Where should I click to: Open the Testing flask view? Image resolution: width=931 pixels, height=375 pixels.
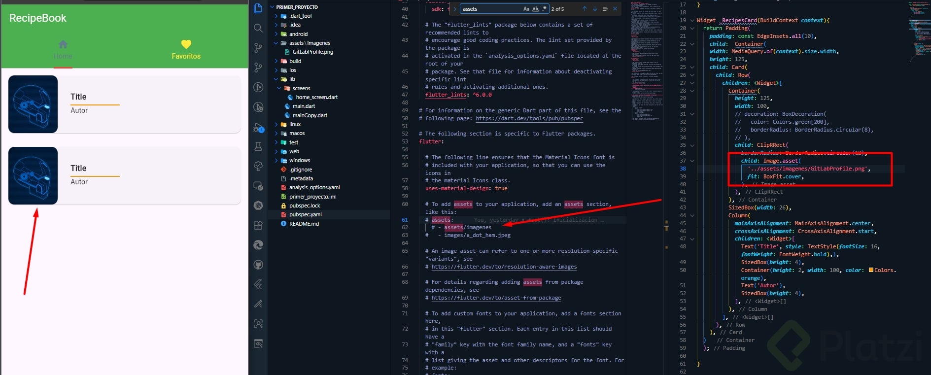click(x=258, y=146)
